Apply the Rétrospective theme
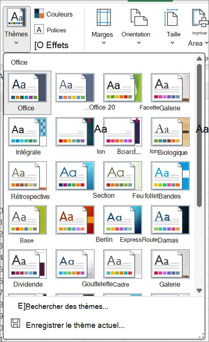The height and width of the screenshot is (342, 209). point(27,181)
